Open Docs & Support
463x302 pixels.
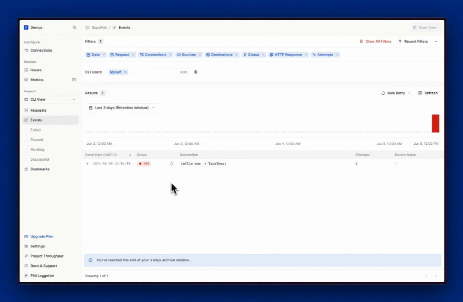pyautogui.click(x=44, y=266)
